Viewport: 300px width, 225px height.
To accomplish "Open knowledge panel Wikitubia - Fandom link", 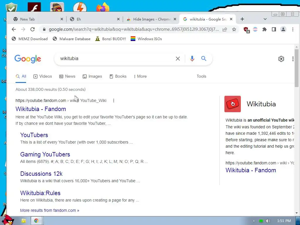I will click(251, 170).
